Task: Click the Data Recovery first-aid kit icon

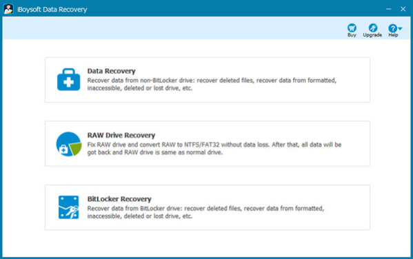Action: coord(69,79)
